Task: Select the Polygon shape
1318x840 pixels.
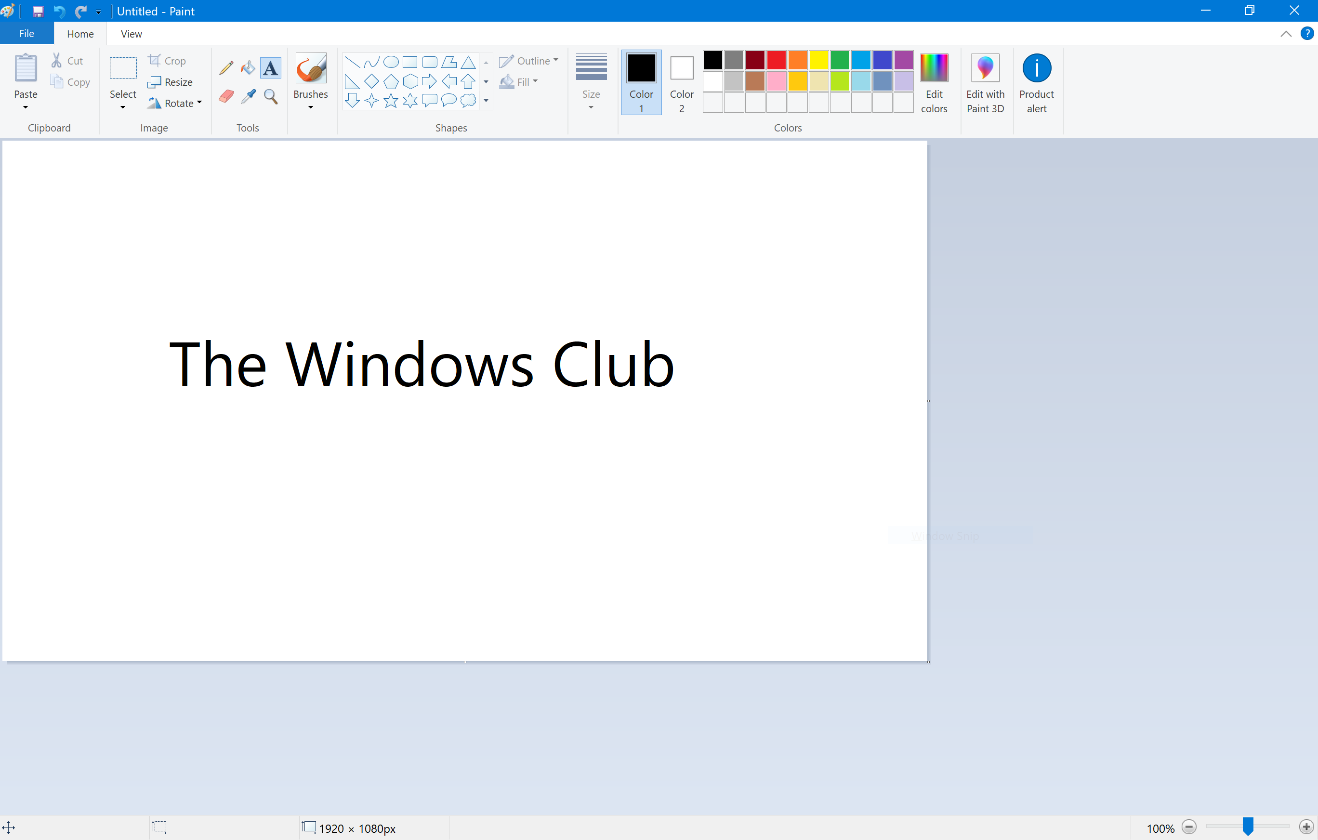Action: 449,62
